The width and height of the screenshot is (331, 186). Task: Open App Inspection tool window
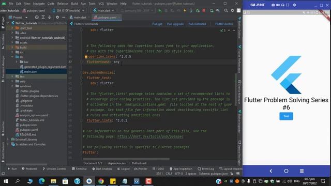click(x=181, y=169)
